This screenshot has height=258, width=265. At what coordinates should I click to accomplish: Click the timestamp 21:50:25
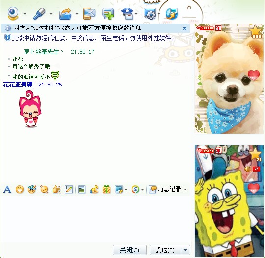tap(50, 85)
